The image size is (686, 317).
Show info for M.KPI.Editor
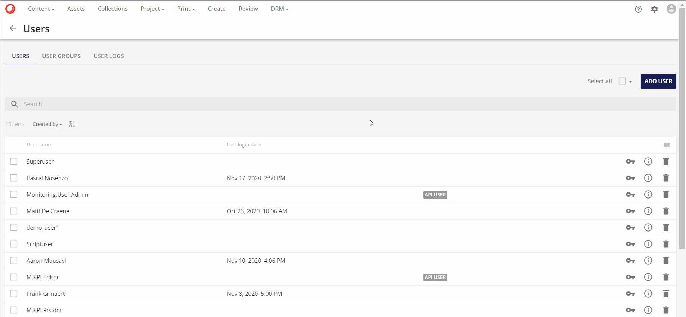click(x=648, y=277)
